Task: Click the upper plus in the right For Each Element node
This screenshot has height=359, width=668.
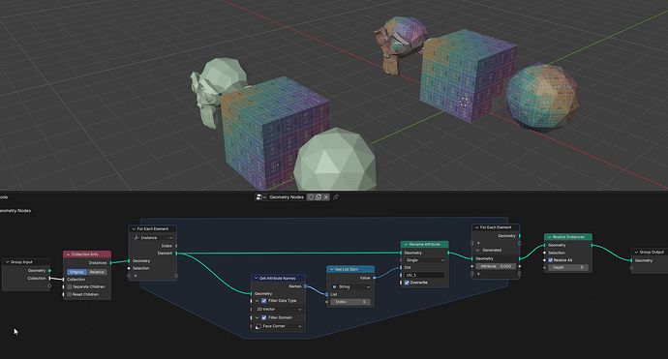Action: [478, 243]
